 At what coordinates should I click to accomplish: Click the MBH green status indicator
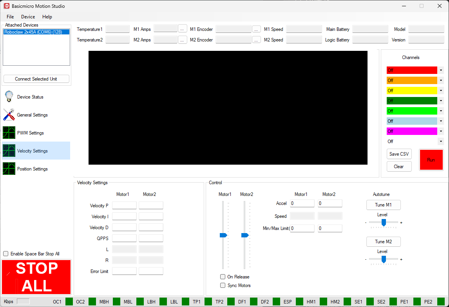pos(116,302)
